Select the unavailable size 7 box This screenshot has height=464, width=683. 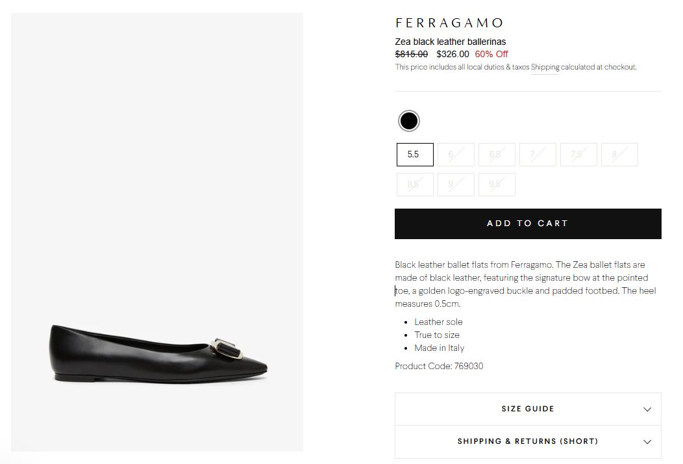click(x=538, y=155)
